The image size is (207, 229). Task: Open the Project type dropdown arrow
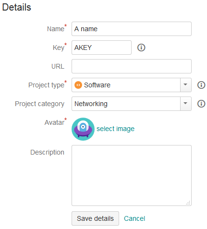(x=185, y=85)
